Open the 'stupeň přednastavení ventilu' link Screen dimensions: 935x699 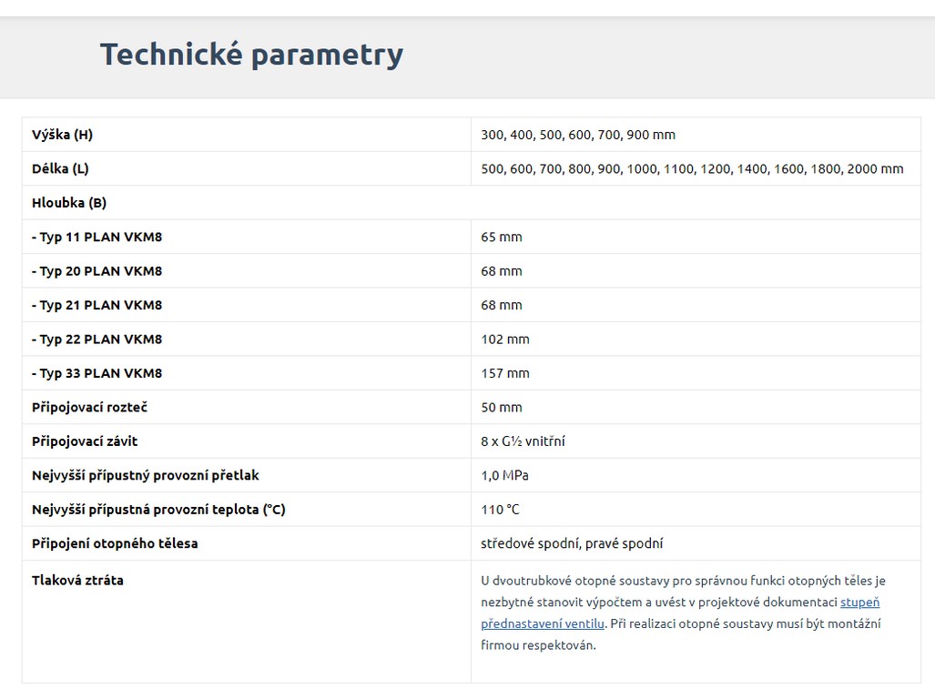[859, 603]
